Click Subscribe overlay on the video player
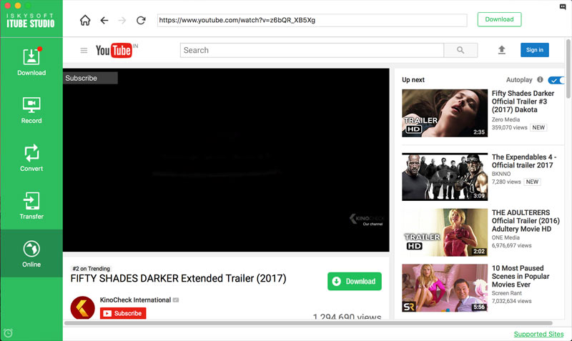The image size is (572, 341). click(x=90, y=78)
